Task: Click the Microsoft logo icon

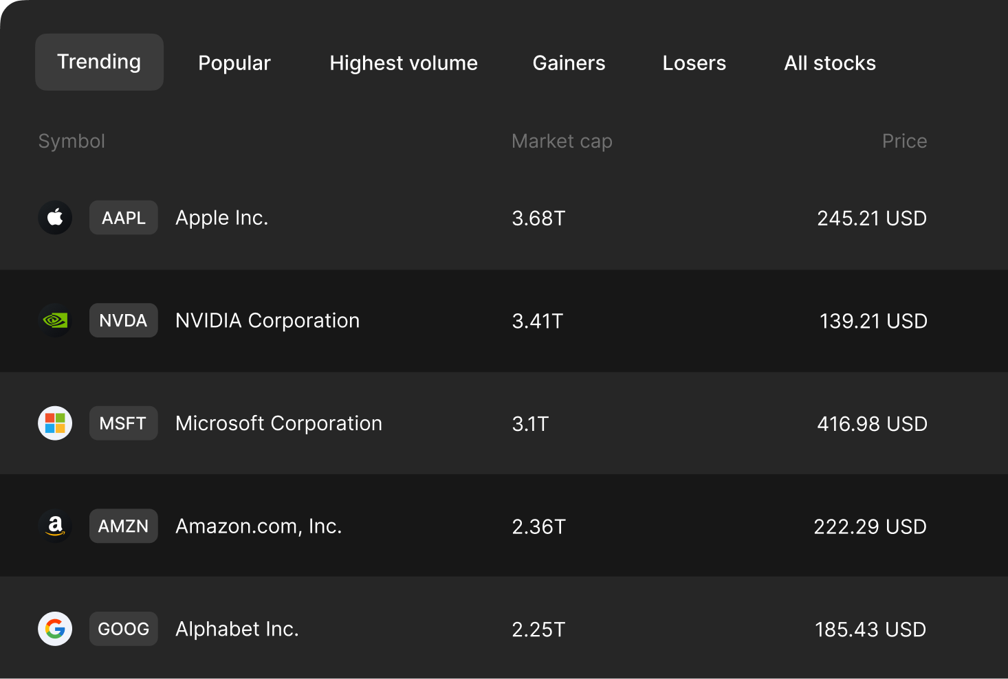Action: point(55,423)
